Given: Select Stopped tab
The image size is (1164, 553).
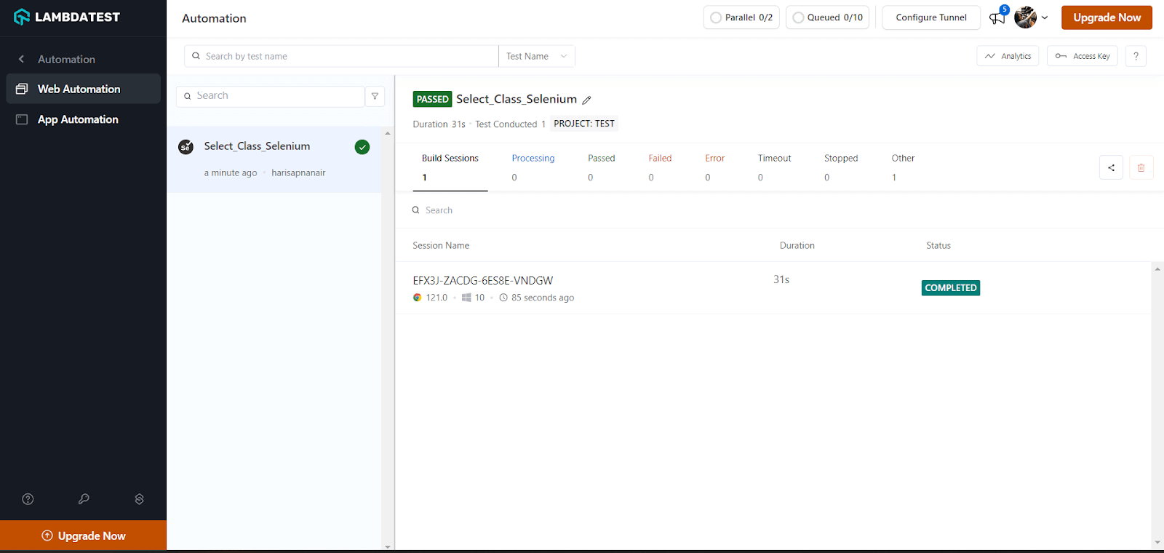Looking at the screenshot, I should tap(841, 167).
